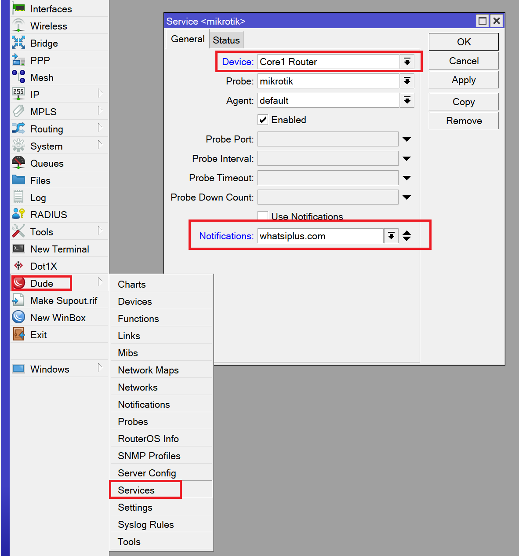The width and height of the screenshot is (519, 556).
Task: Click the Bridge icon
Action: [18, 43]
